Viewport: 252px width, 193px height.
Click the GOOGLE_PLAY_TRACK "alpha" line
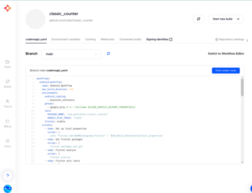tap(65, 118)
